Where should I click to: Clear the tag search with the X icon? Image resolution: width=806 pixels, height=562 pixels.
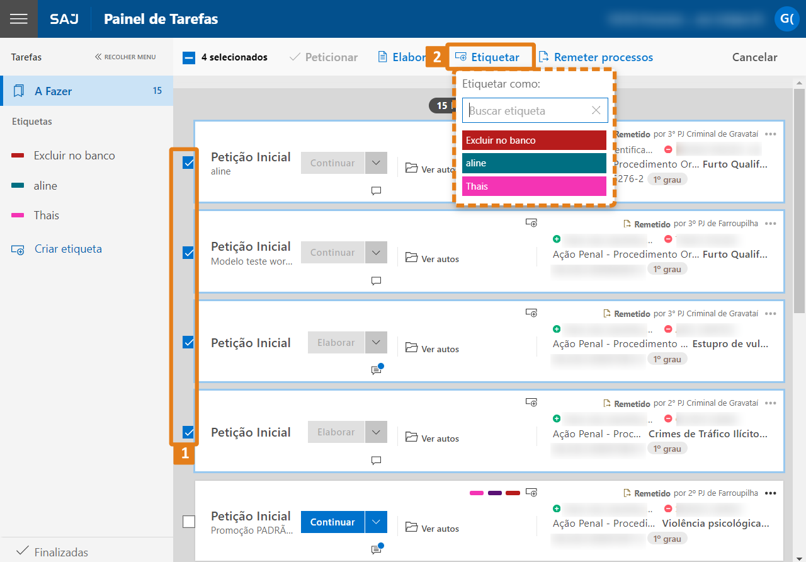point(596,111)
